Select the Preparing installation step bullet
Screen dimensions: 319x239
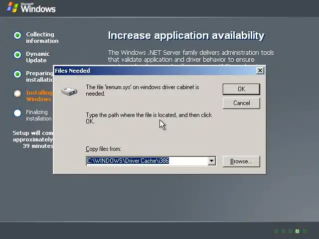pyautogui.click(x=17, y=74)
